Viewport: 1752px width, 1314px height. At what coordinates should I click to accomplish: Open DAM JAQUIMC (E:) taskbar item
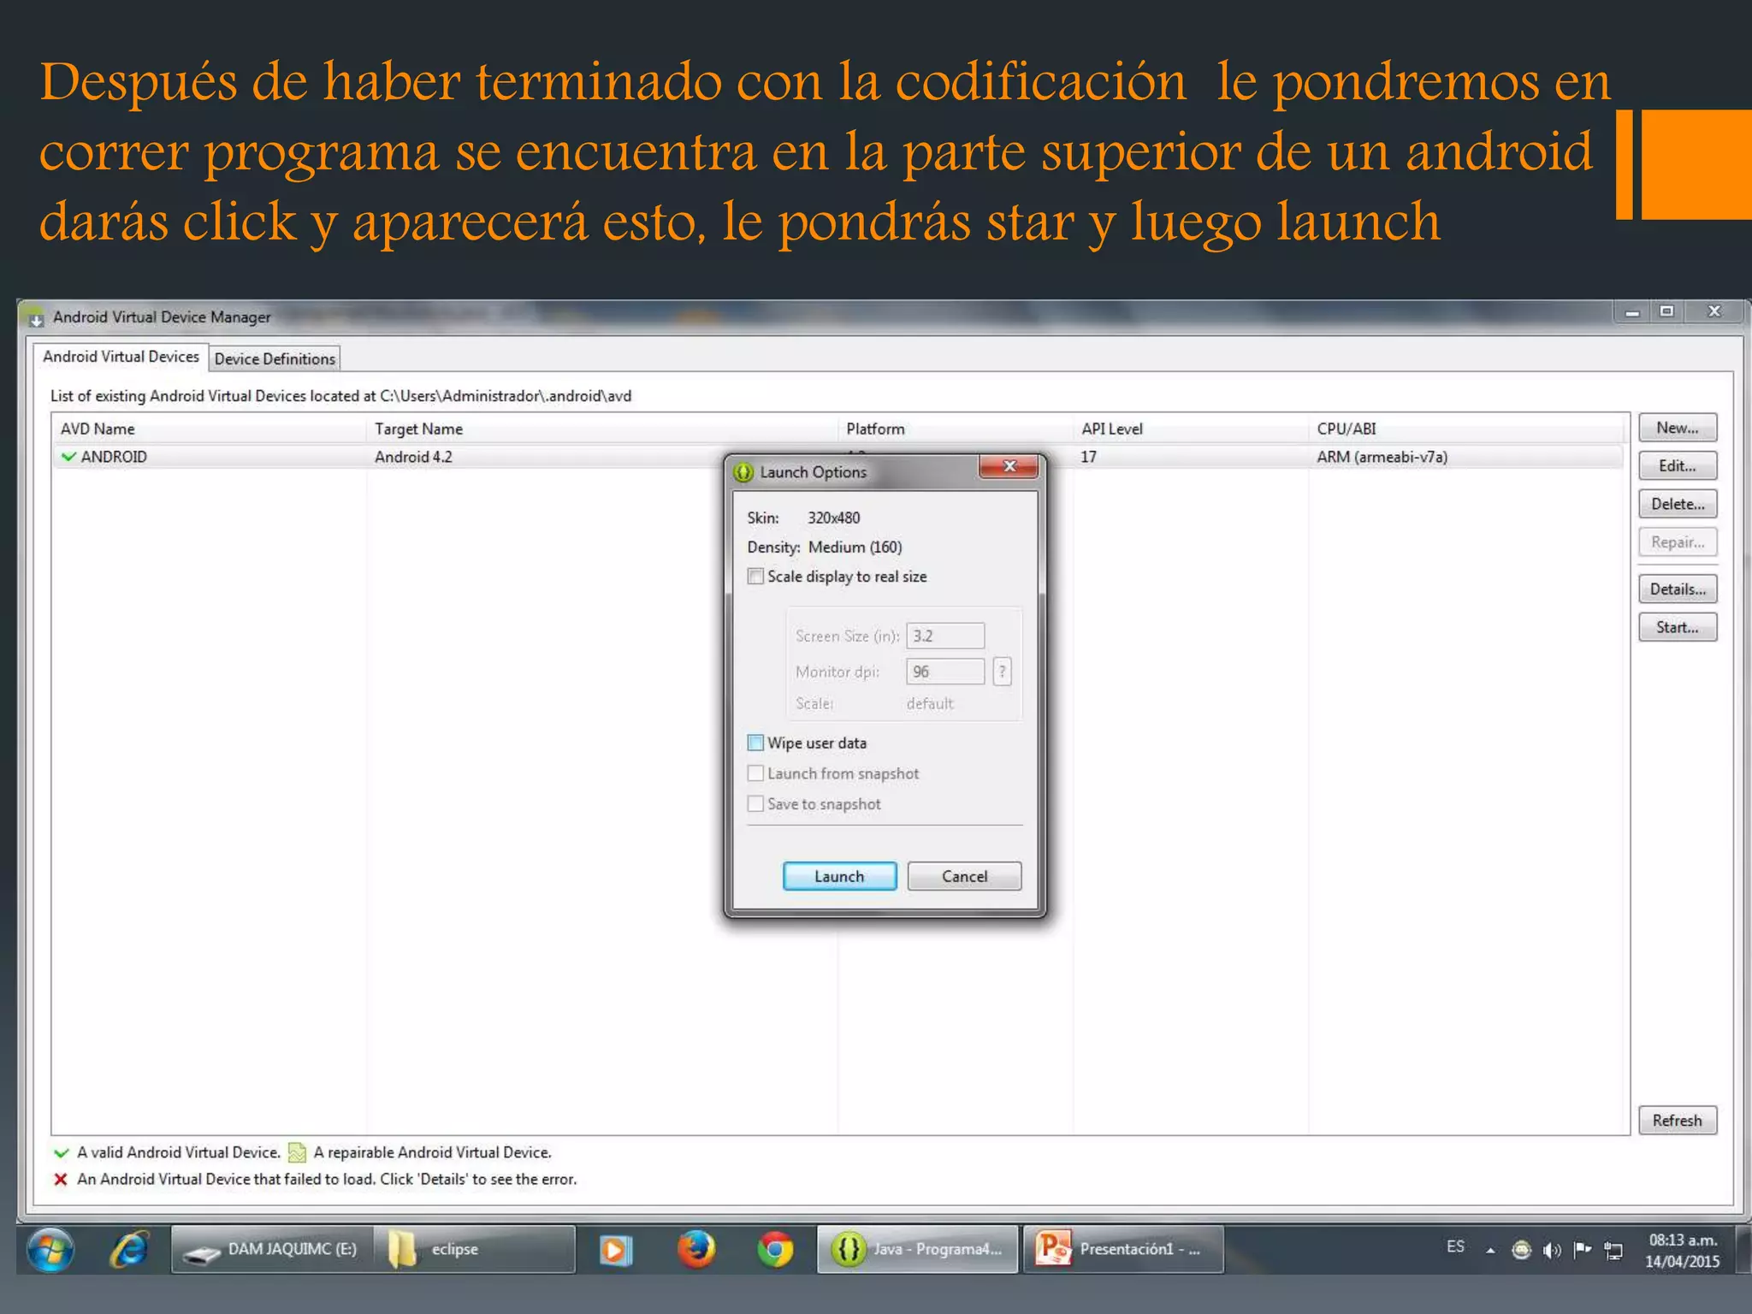pos(271,1250)
